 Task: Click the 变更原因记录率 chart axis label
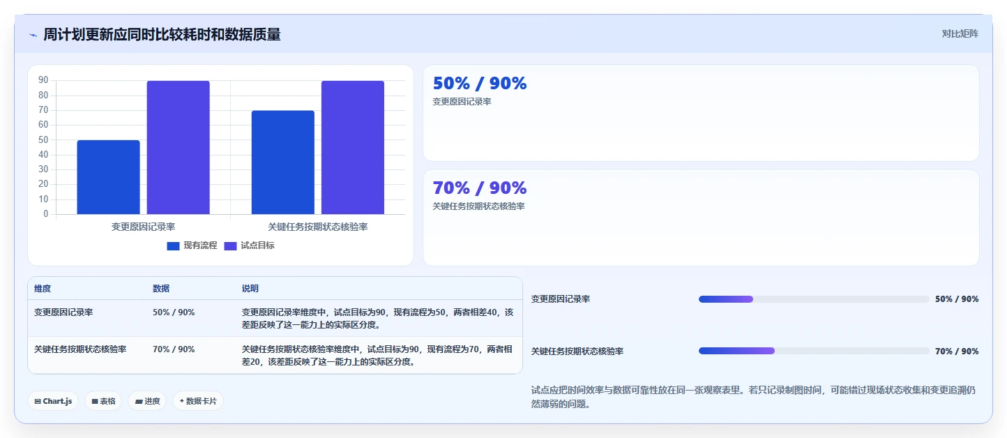point(143,227)
